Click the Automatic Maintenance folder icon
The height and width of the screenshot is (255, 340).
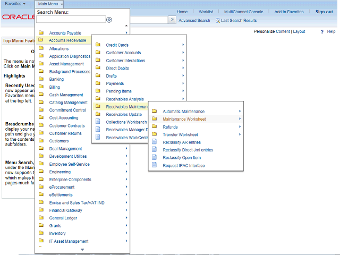tap(155, 111)
